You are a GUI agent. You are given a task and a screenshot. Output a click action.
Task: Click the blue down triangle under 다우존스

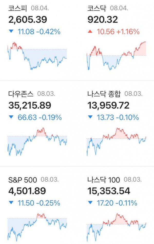(x=11, y=117)
